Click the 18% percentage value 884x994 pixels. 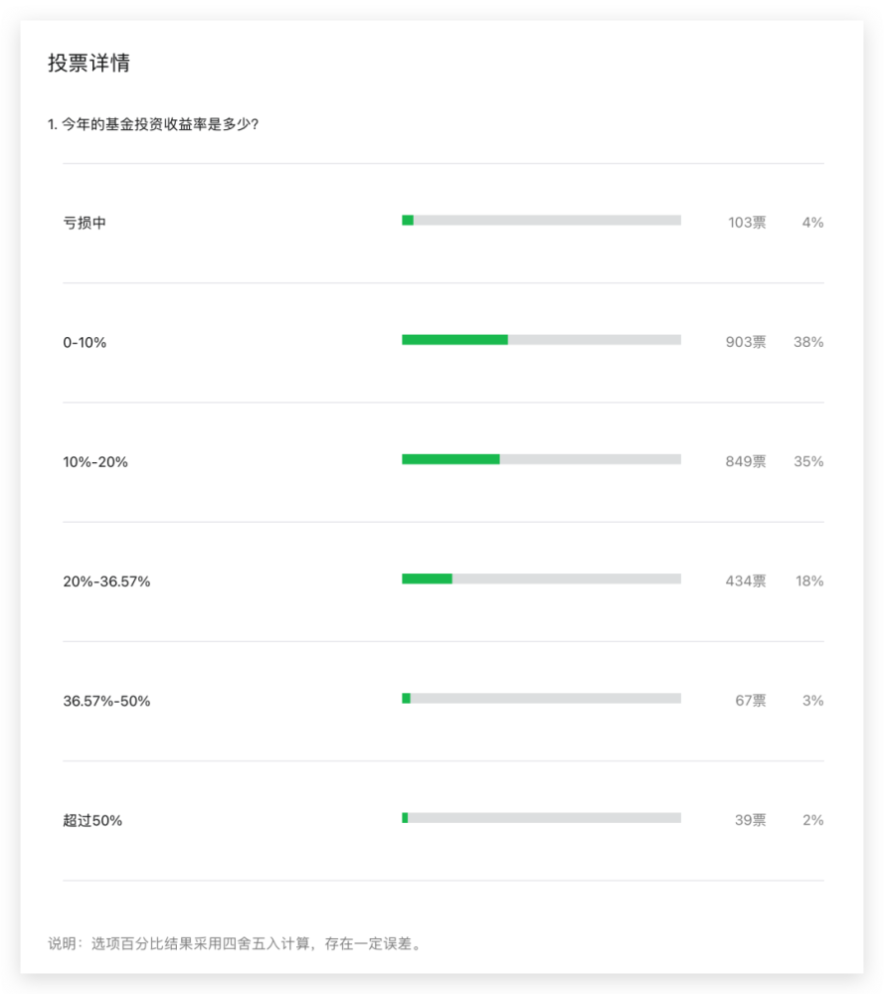coord(809,581)
